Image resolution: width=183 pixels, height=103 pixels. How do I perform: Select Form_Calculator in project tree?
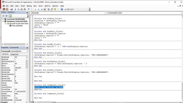tap(17, 26)
